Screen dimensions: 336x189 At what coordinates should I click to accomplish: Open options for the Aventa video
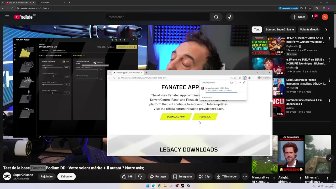(329, 101)
